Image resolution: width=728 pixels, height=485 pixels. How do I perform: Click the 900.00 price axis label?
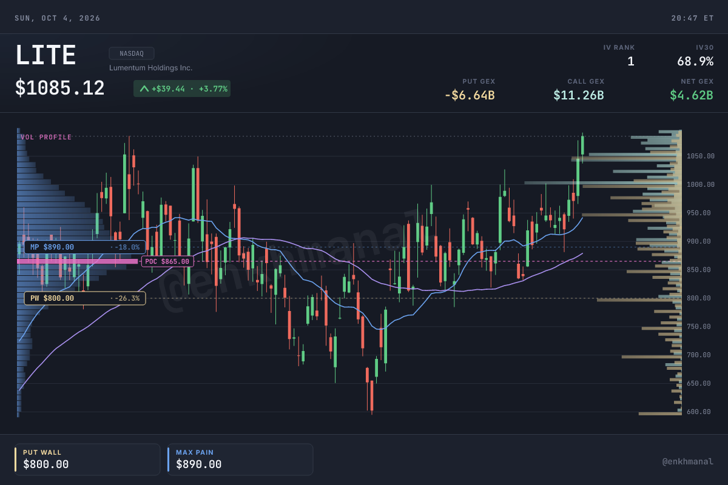699,241
